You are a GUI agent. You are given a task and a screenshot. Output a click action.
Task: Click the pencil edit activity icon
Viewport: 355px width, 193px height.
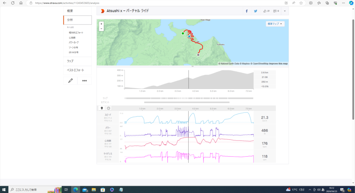click(70, 81)
